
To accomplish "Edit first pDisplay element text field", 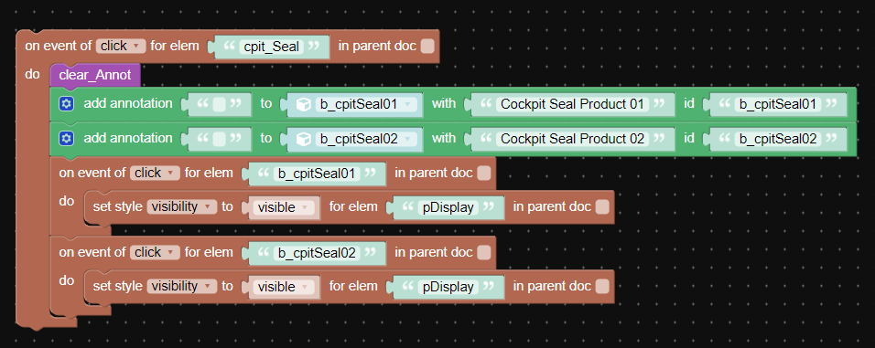I will [x=448, y=207].
